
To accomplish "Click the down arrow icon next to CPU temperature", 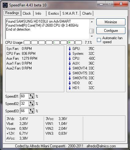I will tap(70, 58).
